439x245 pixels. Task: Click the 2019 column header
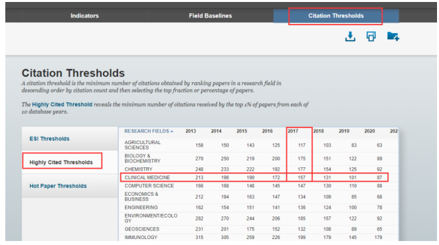344,131
